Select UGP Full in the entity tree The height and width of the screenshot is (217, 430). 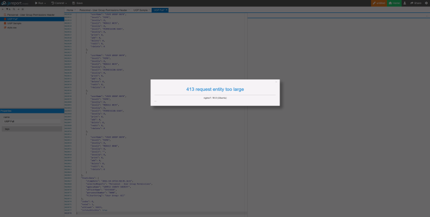[x=32, y=19]
